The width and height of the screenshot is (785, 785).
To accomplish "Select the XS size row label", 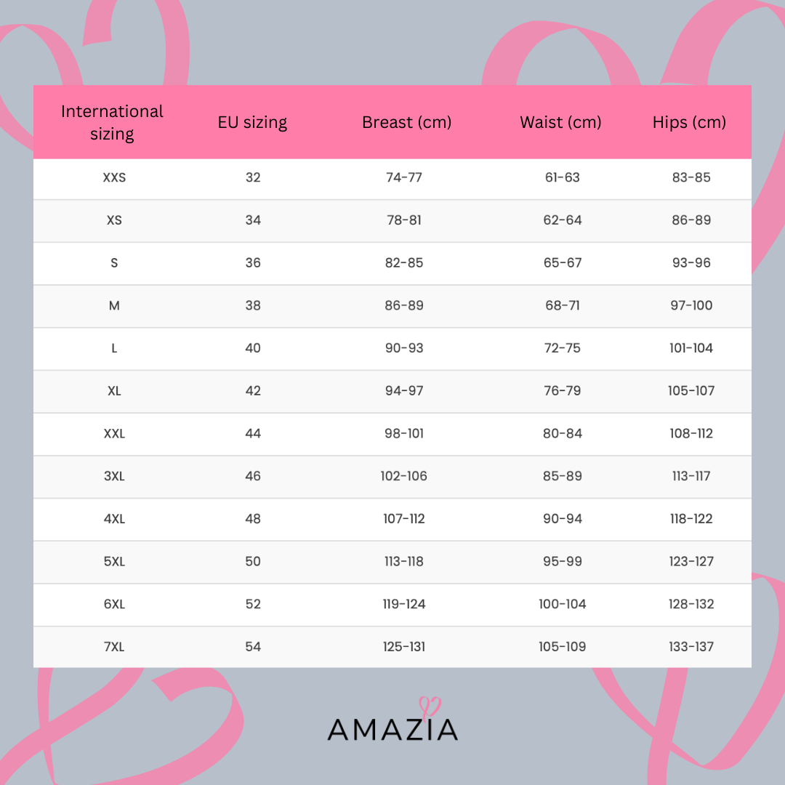I will click(114, 220).
